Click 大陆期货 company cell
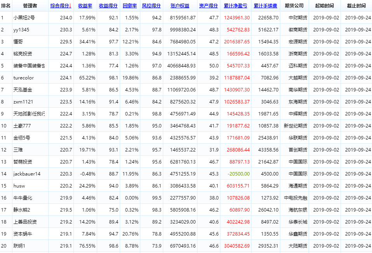 (298, 246)
